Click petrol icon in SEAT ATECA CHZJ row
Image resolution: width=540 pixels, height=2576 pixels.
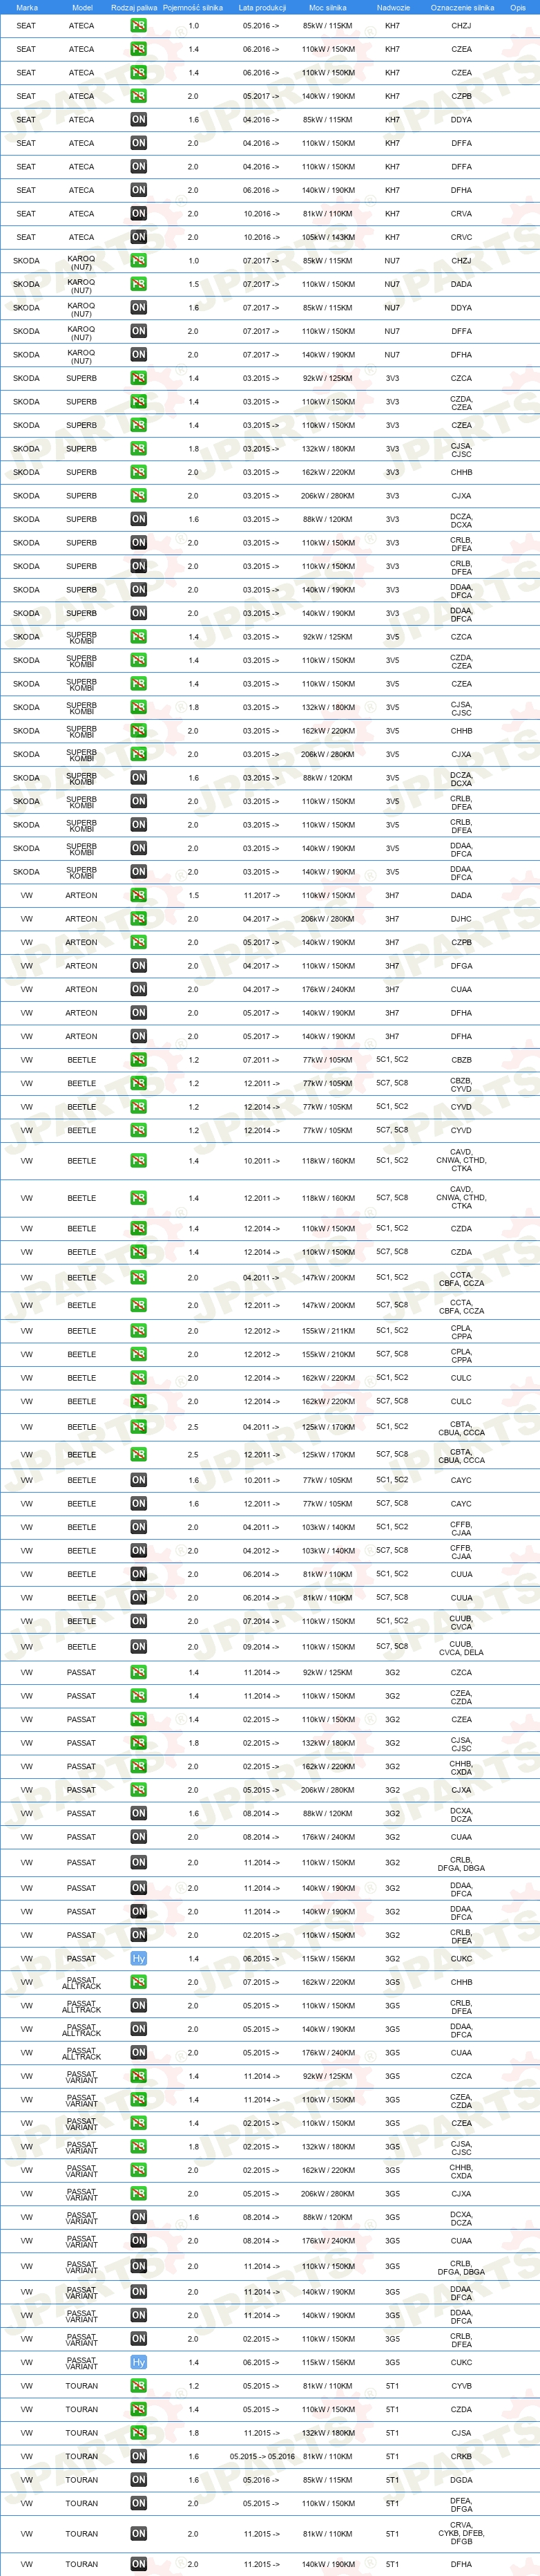pyautogui.click(x=139, y=25)
